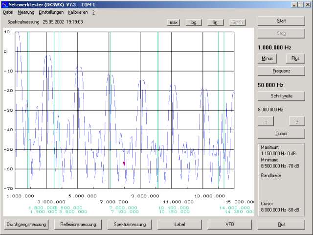Viewport: 313px width, 235px height.
Task: Click Minimum value 8.500.000 Hz -78 dB
Action: coord(280,166)
